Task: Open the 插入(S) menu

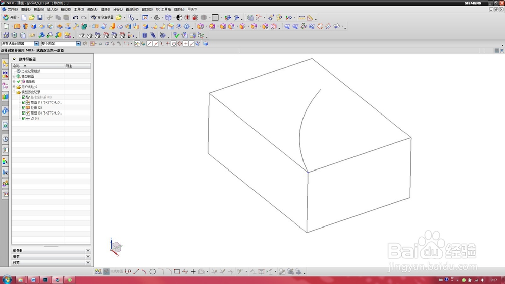Action: coord(52,9)
